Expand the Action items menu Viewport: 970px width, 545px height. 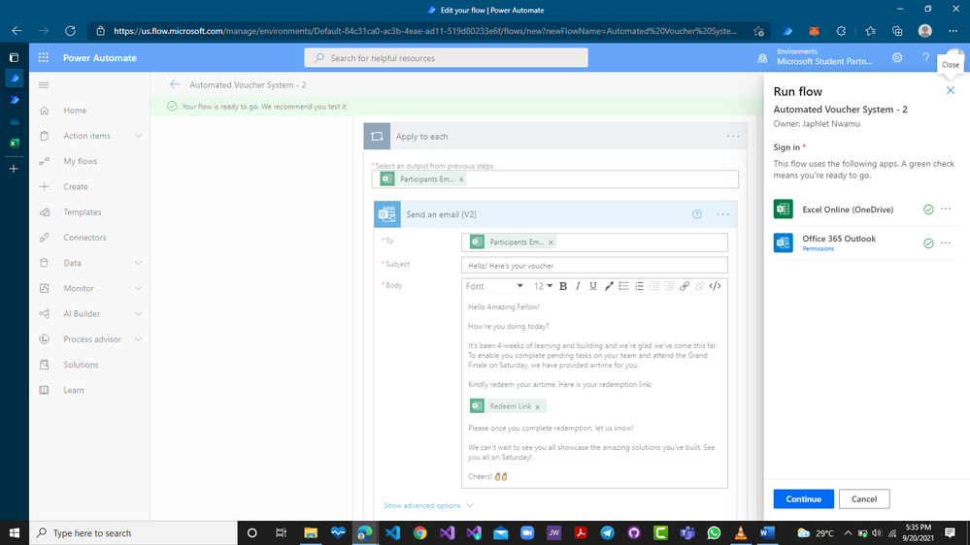coord(138,136)
